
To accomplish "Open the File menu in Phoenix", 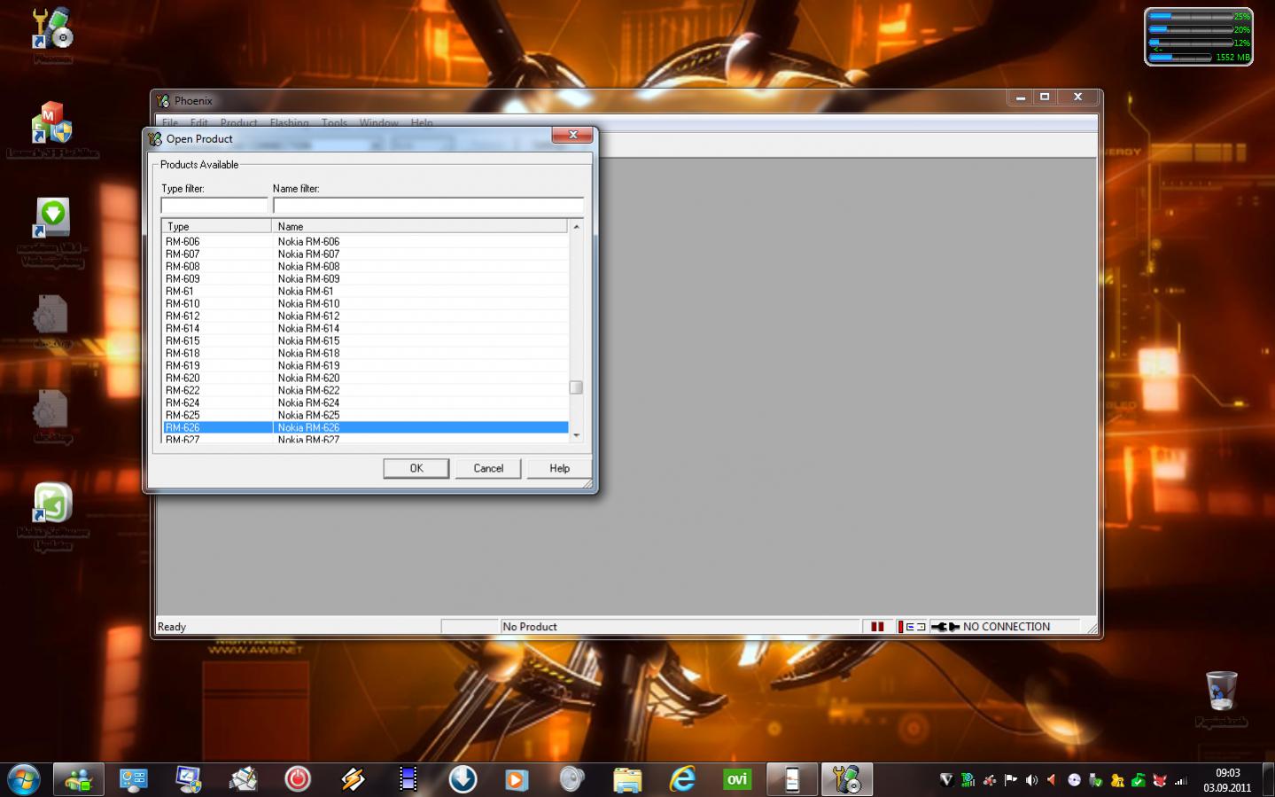I will tap(170, 122).
